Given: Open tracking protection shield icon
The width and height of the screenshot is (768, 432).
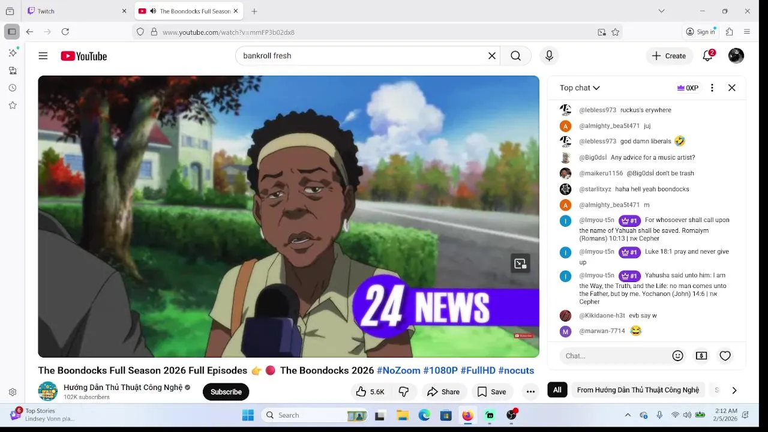Looking at the screenshot, I should (140, 32).
